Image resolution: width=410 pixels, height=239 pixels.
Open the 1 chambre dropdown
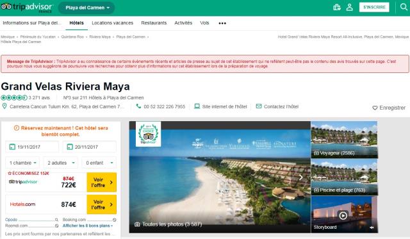[23, 163]
